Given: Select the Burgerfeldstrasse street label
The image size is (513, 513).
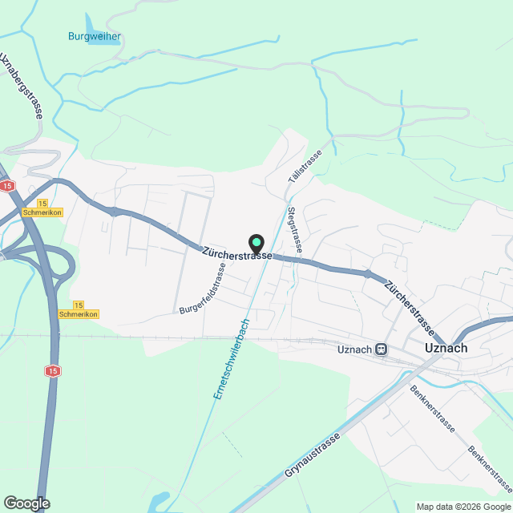Looking at the screenshot, I should click(203, 289).
